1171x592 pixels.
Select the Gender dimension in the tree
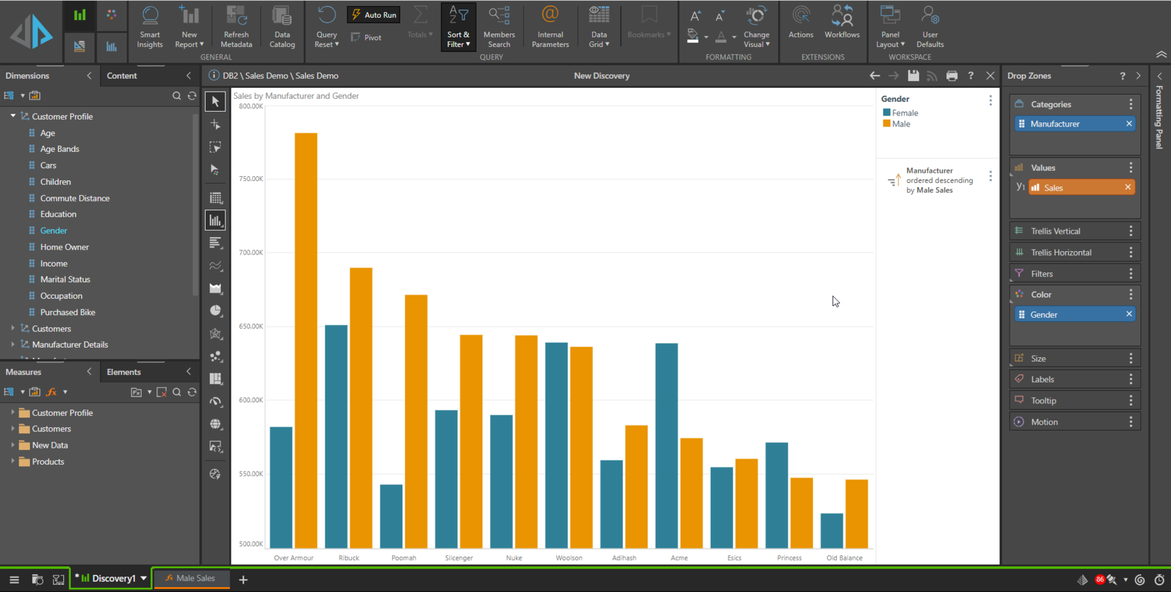(53, 231)
